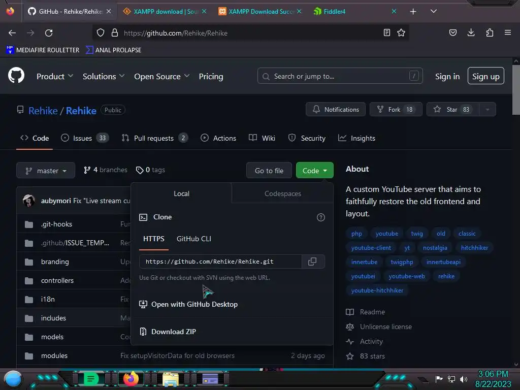The height and width of the screenshot is (390, 520).
Task: Click Firefox icon in taskbar
Action: click(131, 379)
